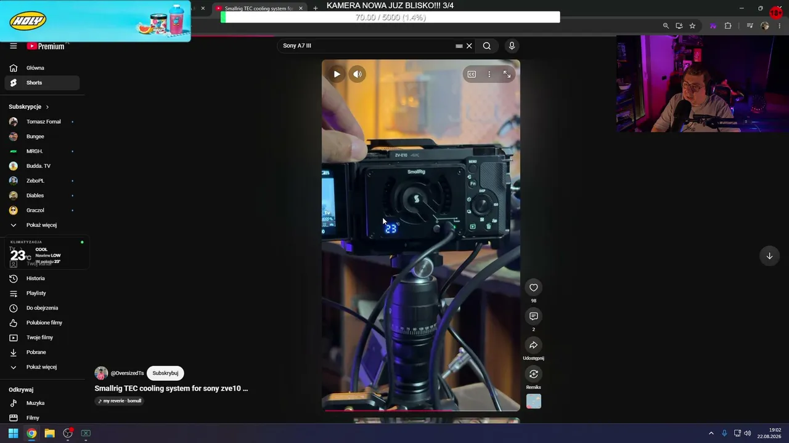Expand library section with lower Pokaż więcej

coord(43,367)
